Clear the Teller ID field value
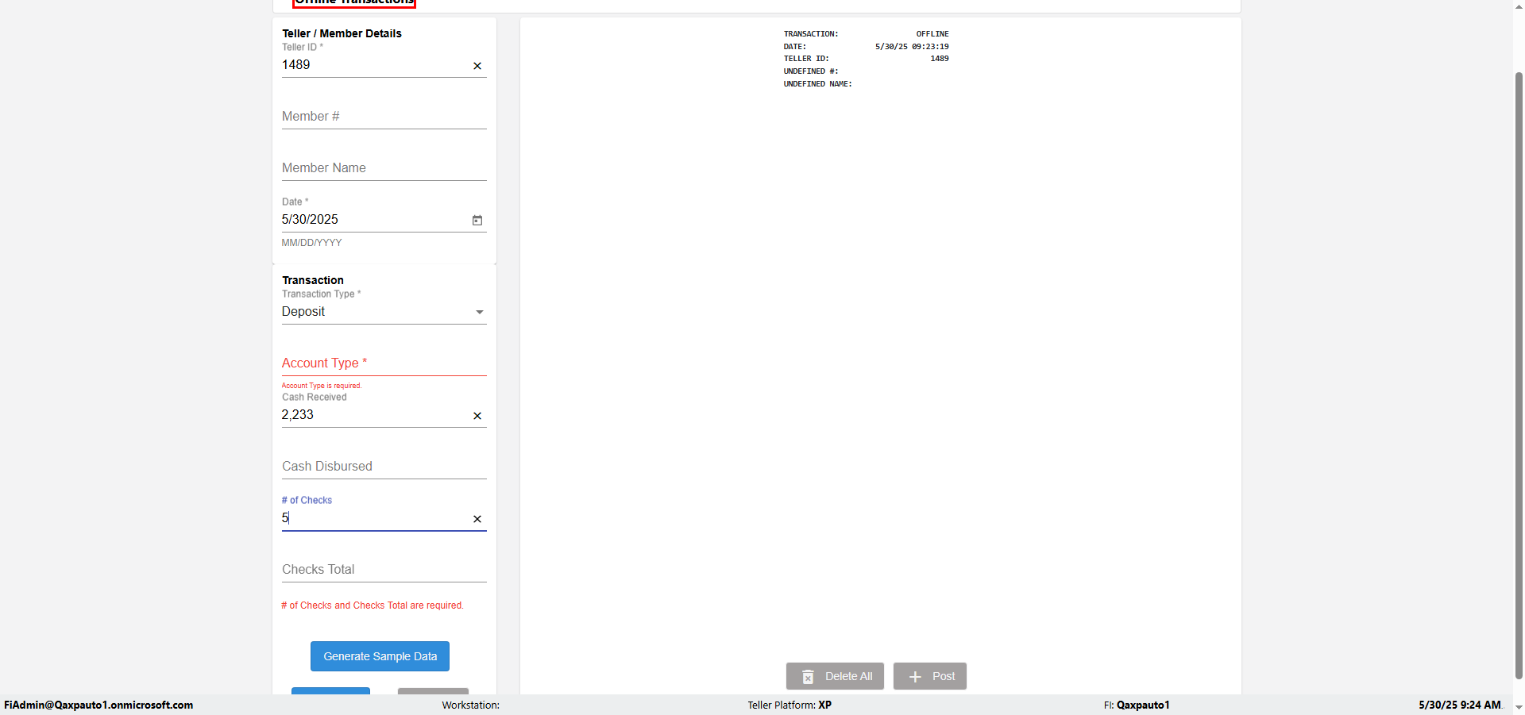The width and height of the screenshot is (1525, 715). coord(477,66)
